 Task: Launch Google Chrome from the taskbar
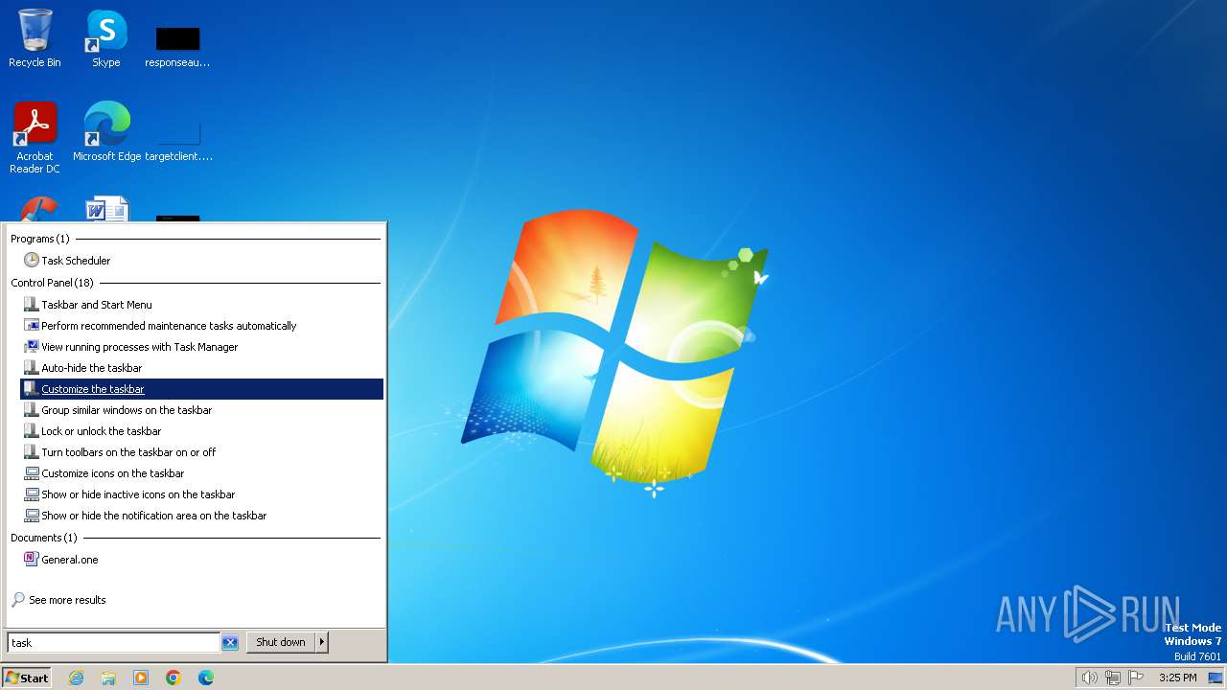[174, 678]
